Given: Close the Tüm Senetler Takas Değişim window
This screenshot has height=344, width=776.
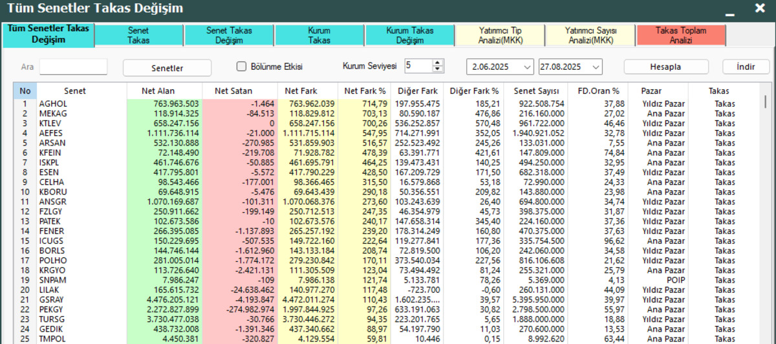Looking at the screenshot, I should tap(760, 8).
